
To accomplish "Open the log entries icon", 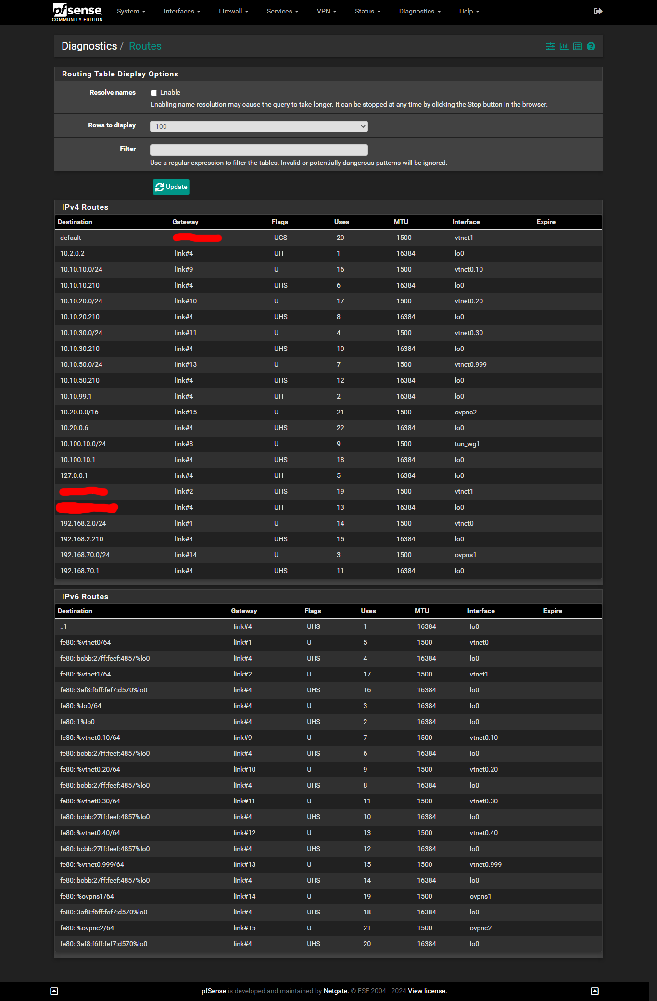I will coord(577,46).
